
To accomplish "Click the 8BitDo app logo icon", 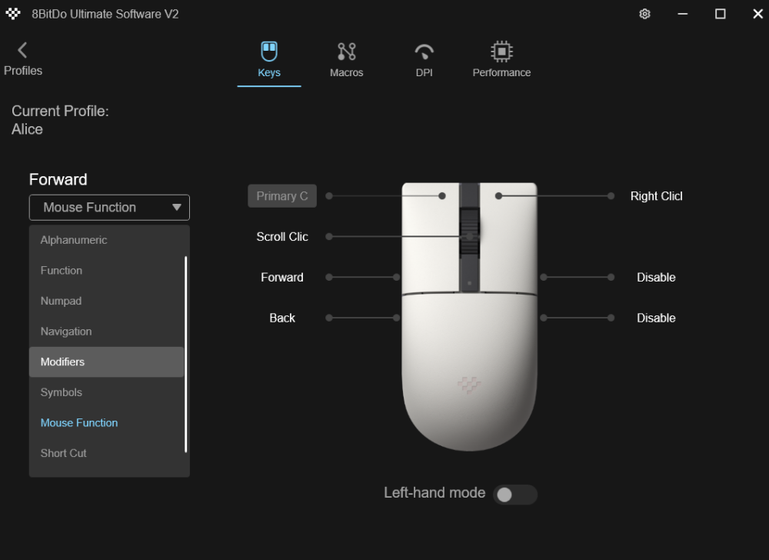I will [13, 14].
